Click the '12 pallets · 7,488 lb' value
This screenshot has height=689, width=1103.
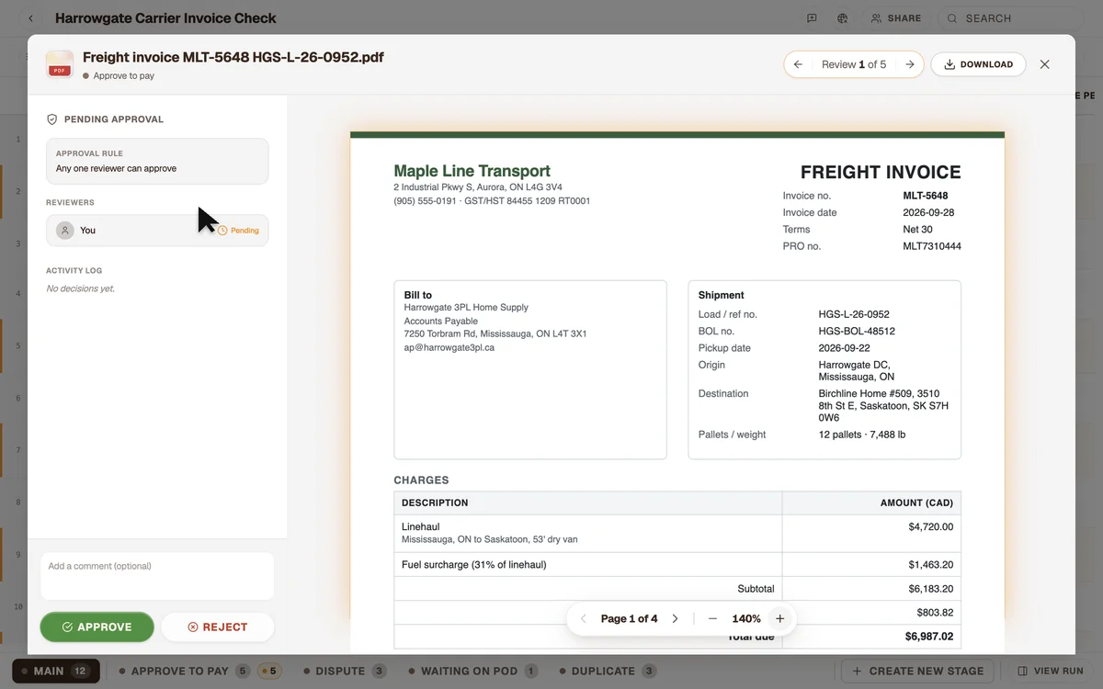[862, 435]
